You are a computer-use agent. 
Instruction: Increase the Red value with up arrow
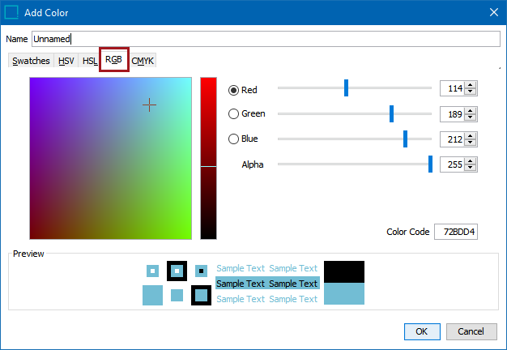[471, 86]
